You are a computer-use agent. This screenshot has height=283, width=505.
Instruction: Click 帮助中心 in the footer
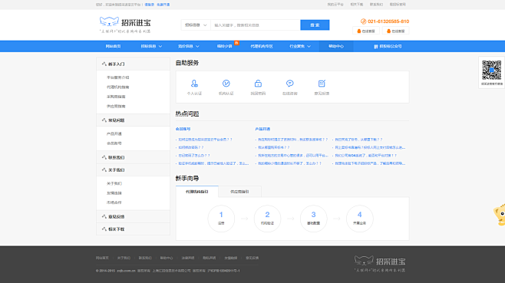167,258
